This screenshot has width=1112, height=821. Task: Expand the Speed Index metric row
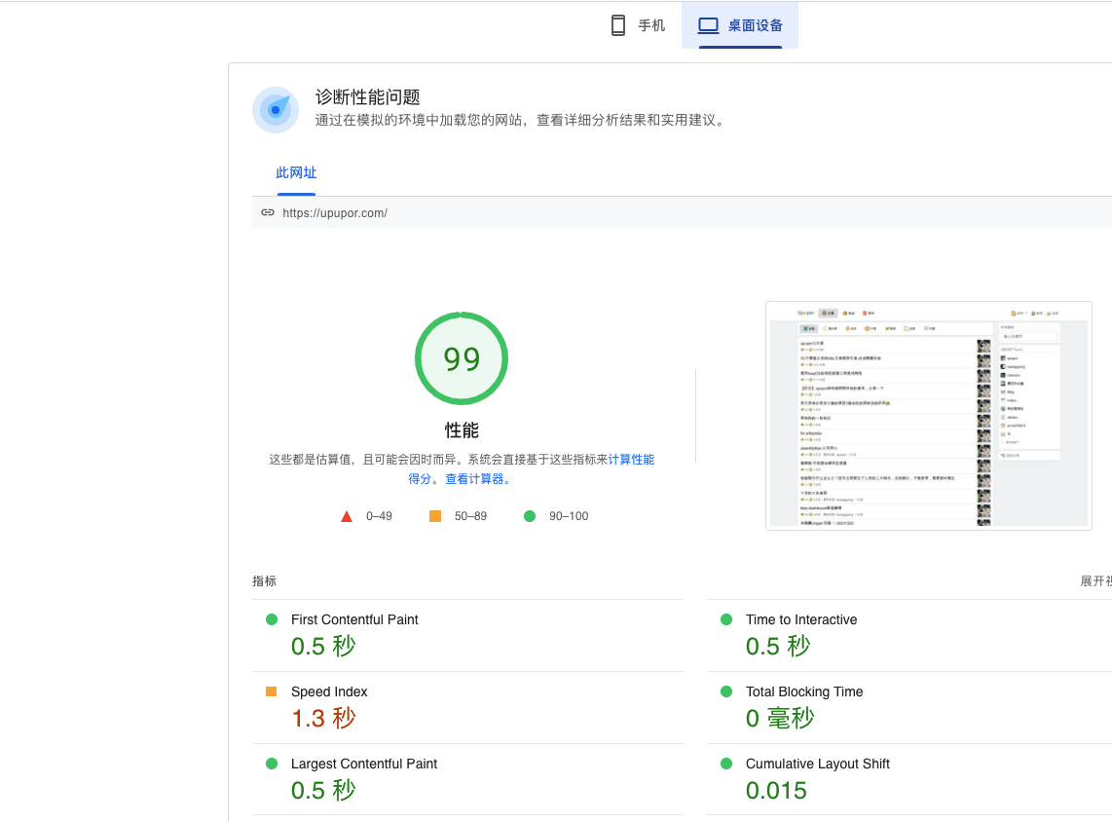click(x=329, y=692)
